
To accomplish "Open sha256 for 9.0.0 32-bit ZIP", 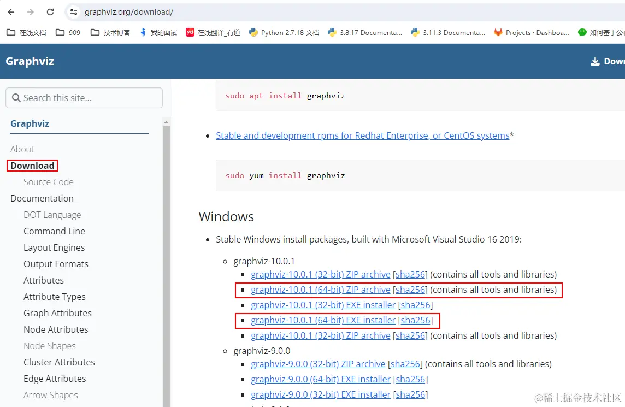I will coord(405,364).
